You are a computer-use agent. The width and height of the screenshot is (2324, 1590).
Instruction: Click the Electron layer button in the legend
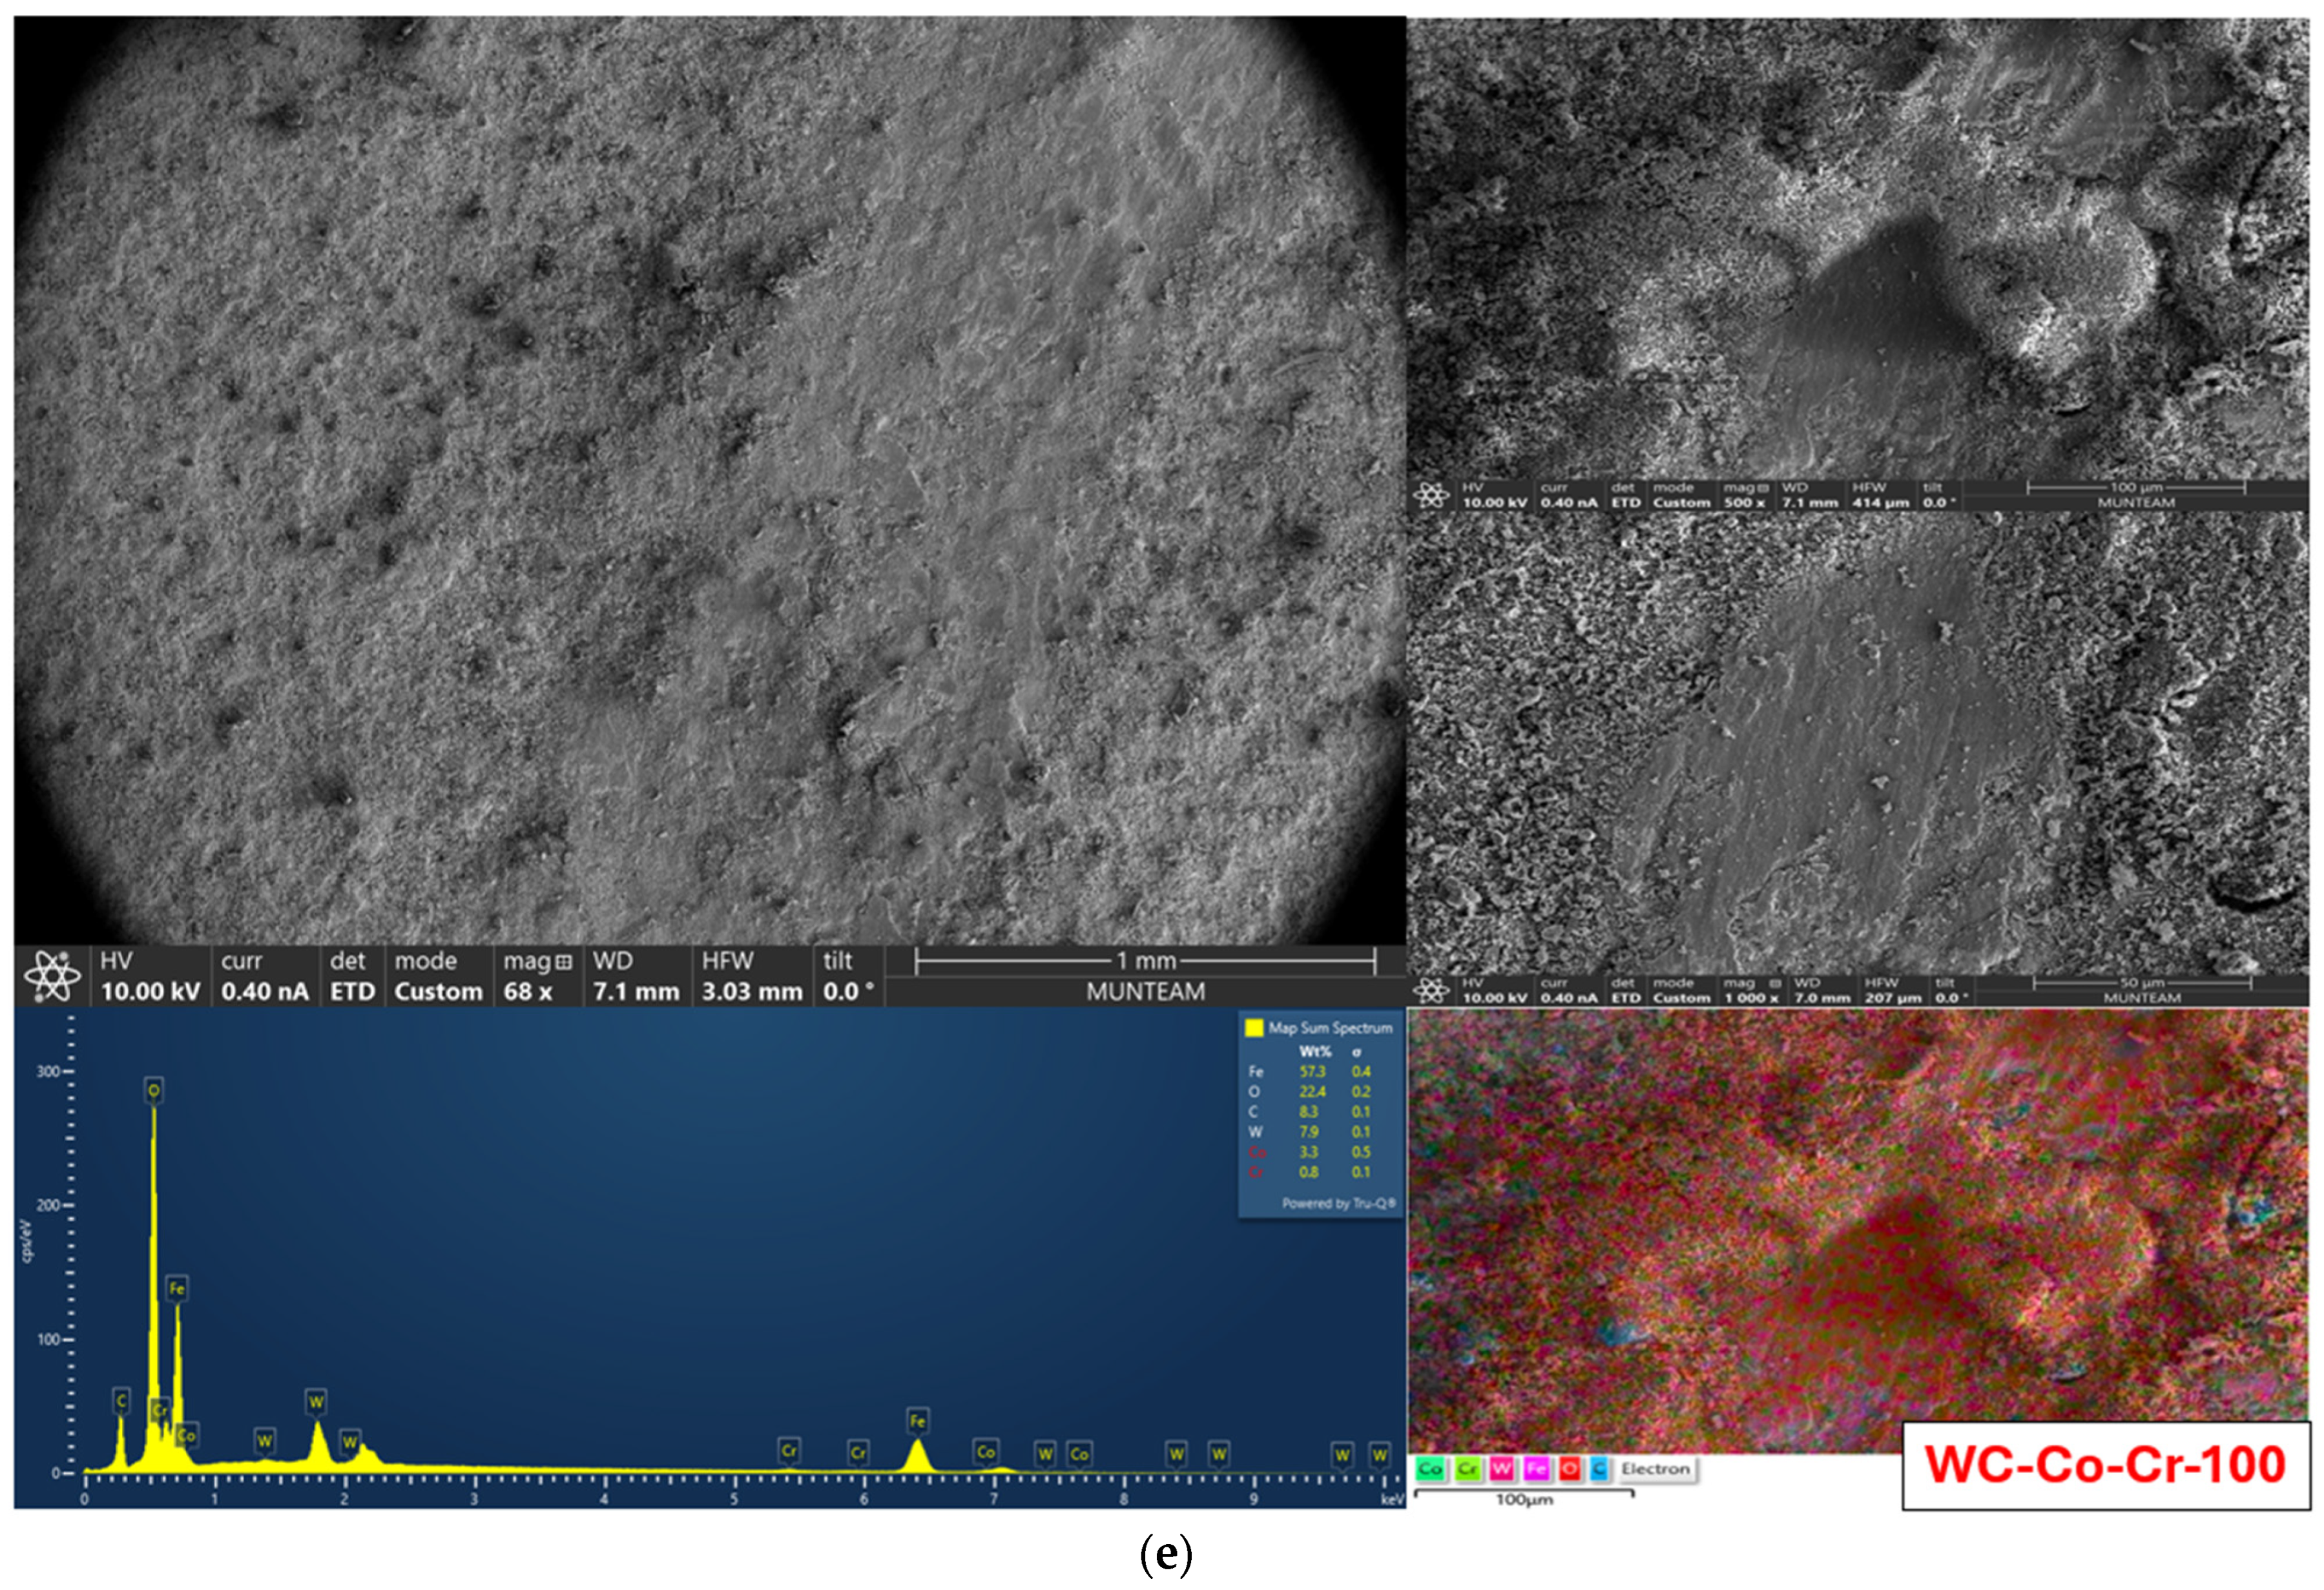click(x=1655, y=1469)
